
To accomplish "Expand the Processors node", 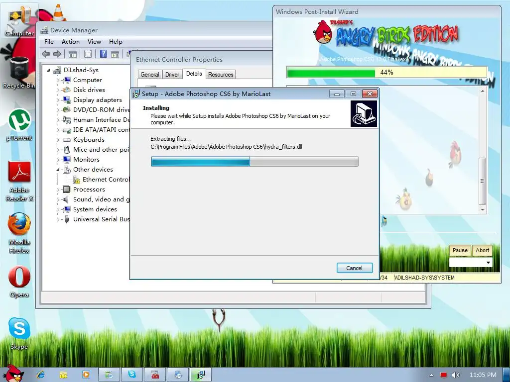I will [x=58, y=190].
